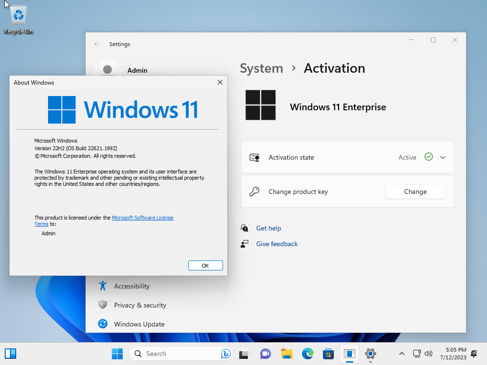Click the Get help headset icon
Screen dimensions: 487x365
(244, 228)
